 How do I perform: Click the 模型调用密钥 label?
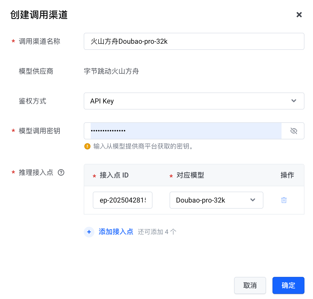pyautogui.click(x=39, y=131)
